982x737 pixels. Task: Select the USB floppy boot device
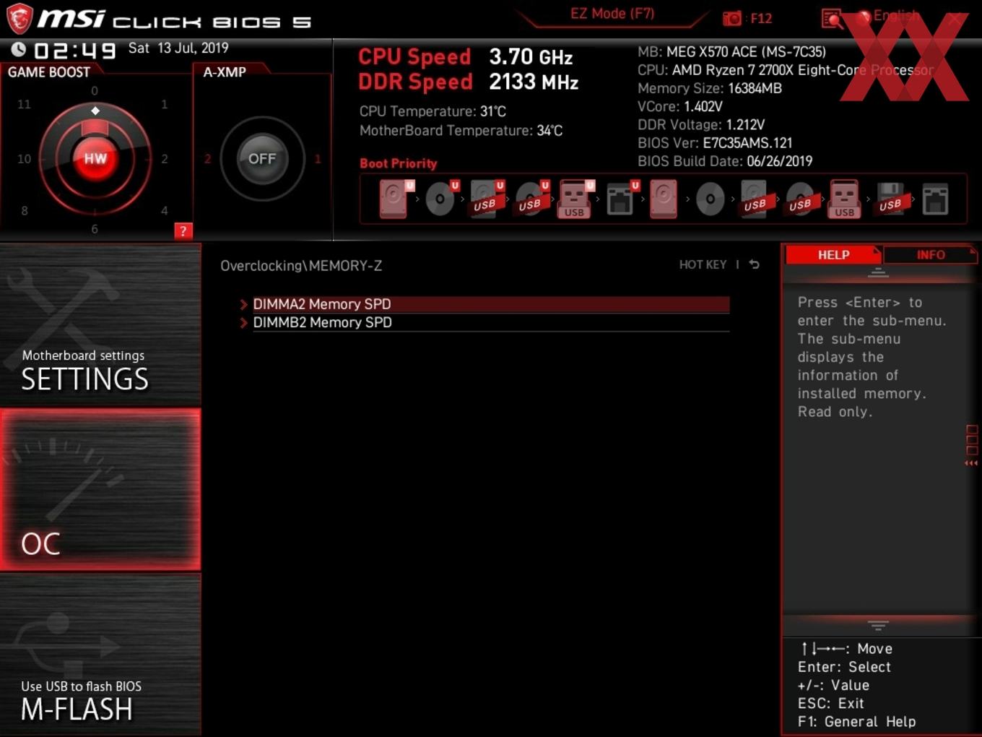[890, 199]
